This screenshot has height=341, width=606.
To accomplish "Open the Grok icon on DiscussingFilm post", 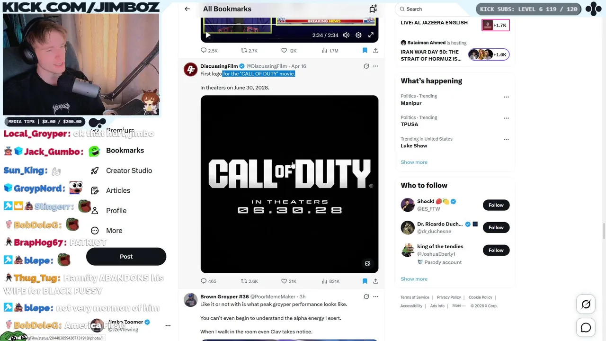I will click(366, 66).
